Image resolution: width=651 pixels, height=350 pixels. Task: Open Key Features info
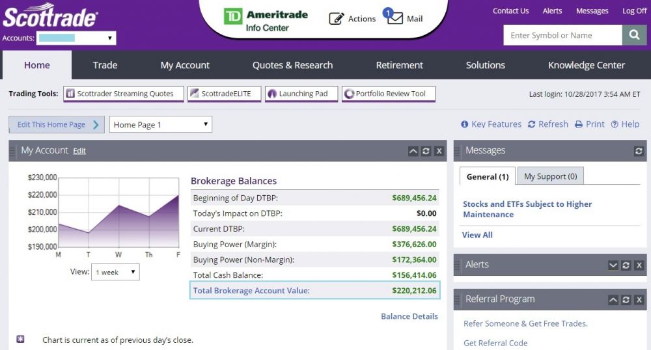click(491, 124)
